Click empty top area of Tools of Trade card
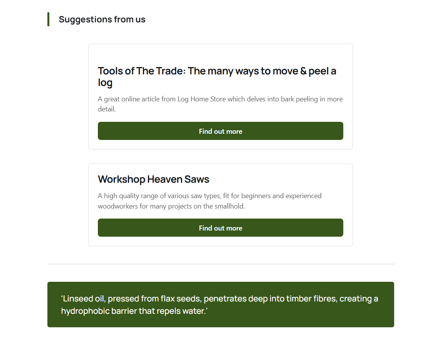 [x=220, y=53]
